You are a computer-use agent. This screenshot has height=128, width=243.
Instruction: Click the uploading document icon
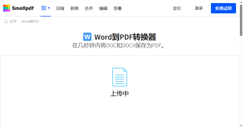(x=120, y=77)
